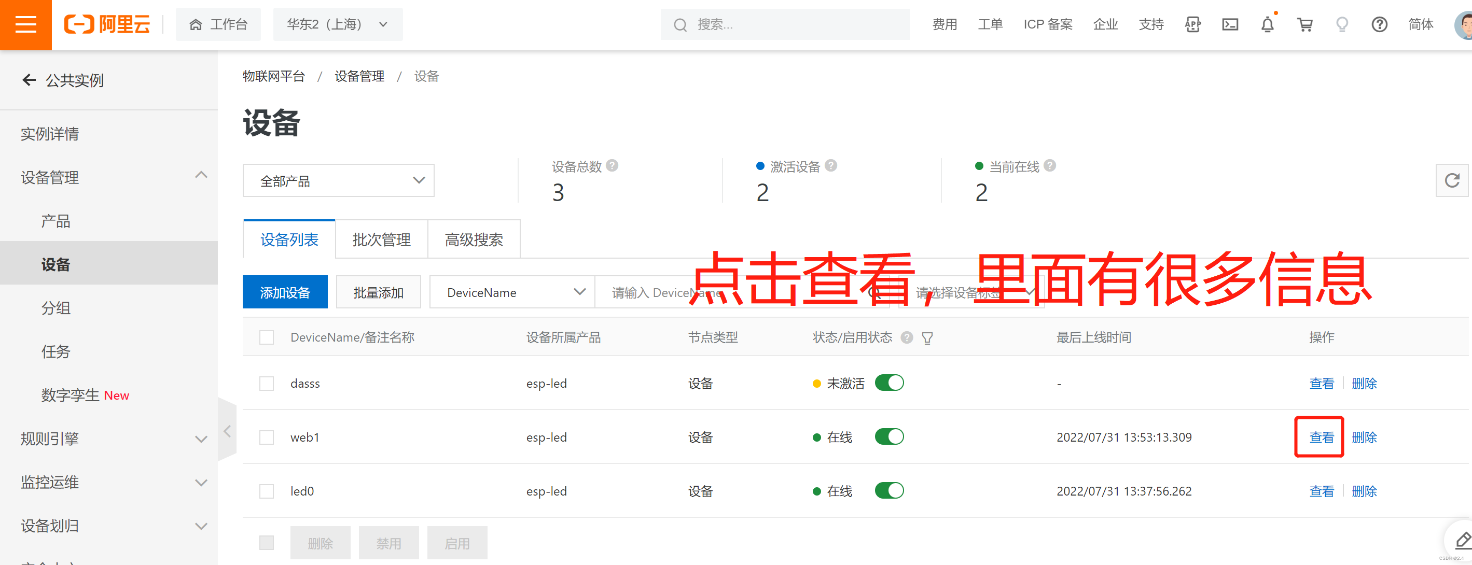Click the notification bell icon

(1267, 24)
